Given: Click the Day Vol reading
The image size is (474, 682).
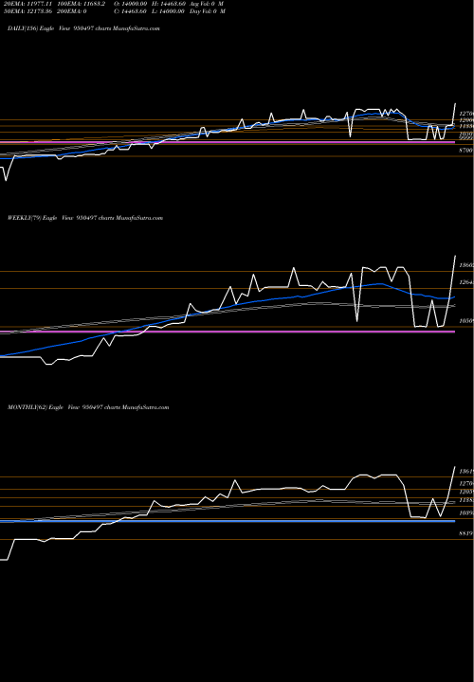Looking at the screenshot, I should click(x=208, y=11).
